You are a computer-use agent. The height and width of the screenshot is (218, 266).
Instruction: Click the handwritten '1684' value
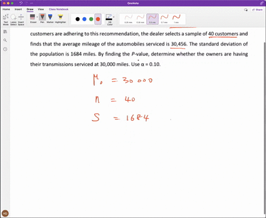click(137, 118)
